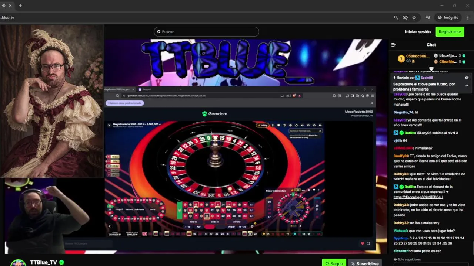Screen dimensions: 474x266
Task: Click the Lobby button in the streamed roulette
Action: point(263,125)
